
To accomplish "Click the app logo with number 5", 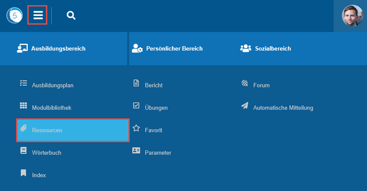I will click(14, 16).
